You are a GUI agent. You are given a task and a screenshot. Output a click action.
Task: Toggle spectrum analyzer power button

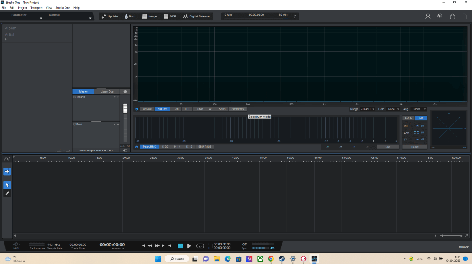click(x=136, y=109)
